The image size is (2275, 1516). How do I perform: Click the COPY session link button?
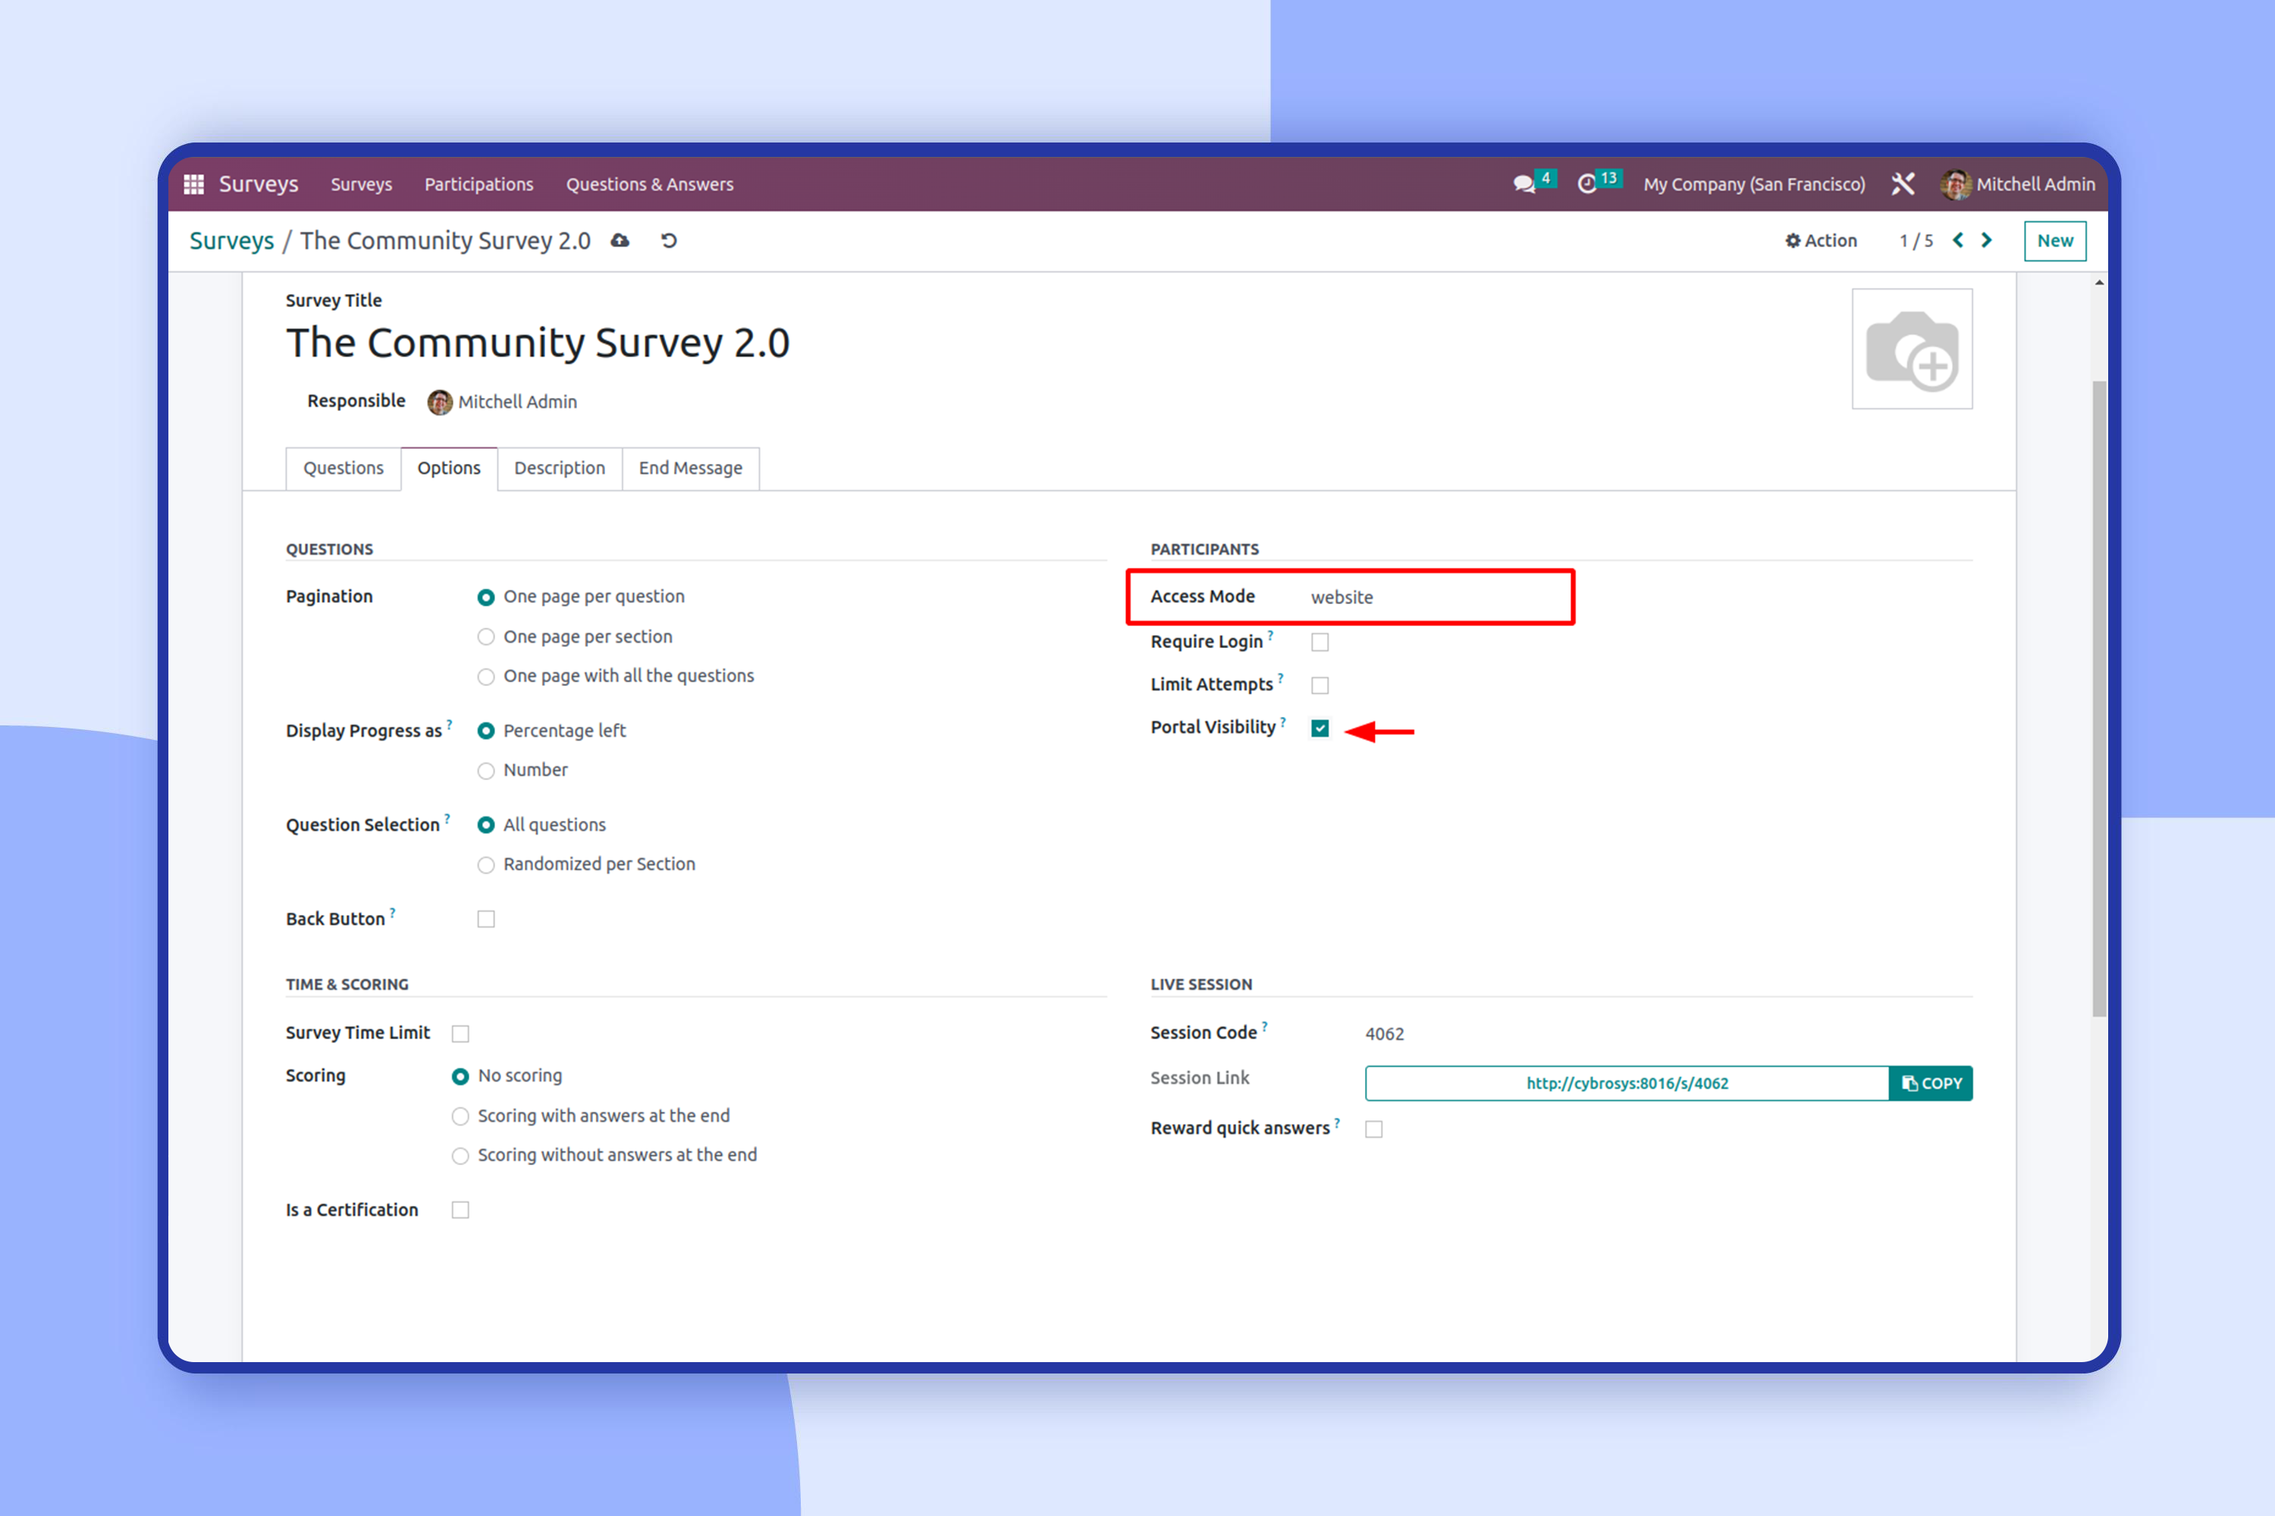pyautogui.click(x=1931, y=1083)
